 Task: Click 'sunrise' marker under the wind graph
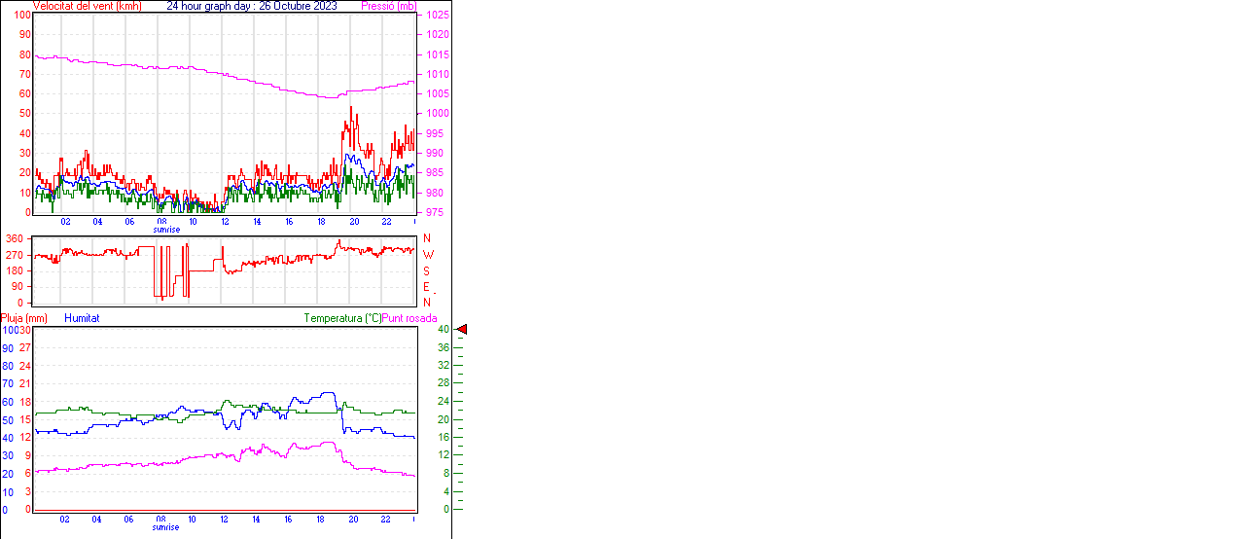[x=166, y=230]
